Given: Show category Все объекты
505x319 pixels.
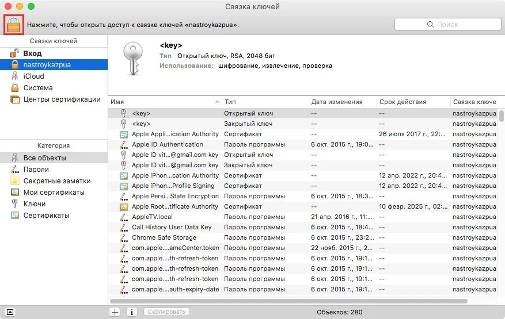Looking at the screenshot, I should pos(54,158).
